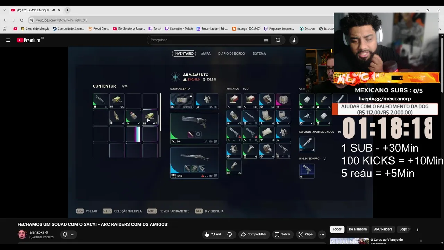The width and height of the screenshot is (444, 250).
Task: Select last backpack item with x5 count
Action: 234,168
